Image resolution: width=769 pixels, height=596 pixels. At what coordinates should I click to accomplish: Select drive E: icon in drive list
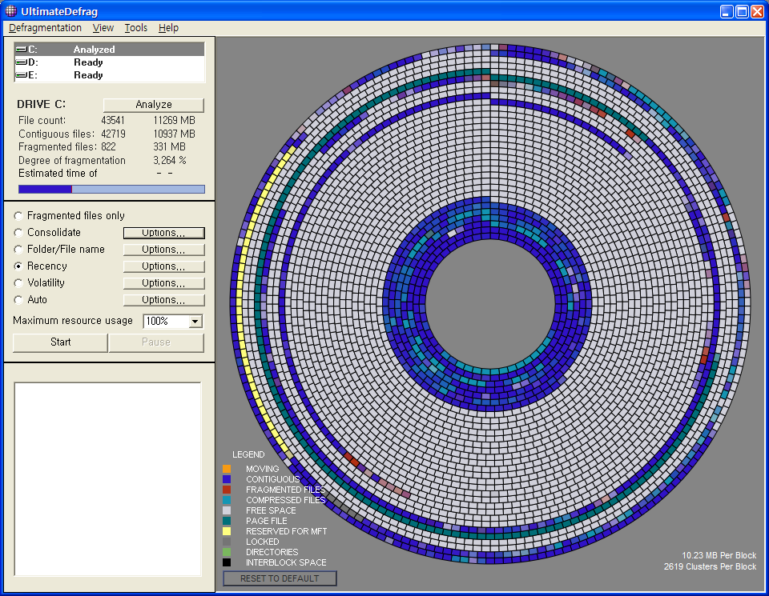point(21,75)
